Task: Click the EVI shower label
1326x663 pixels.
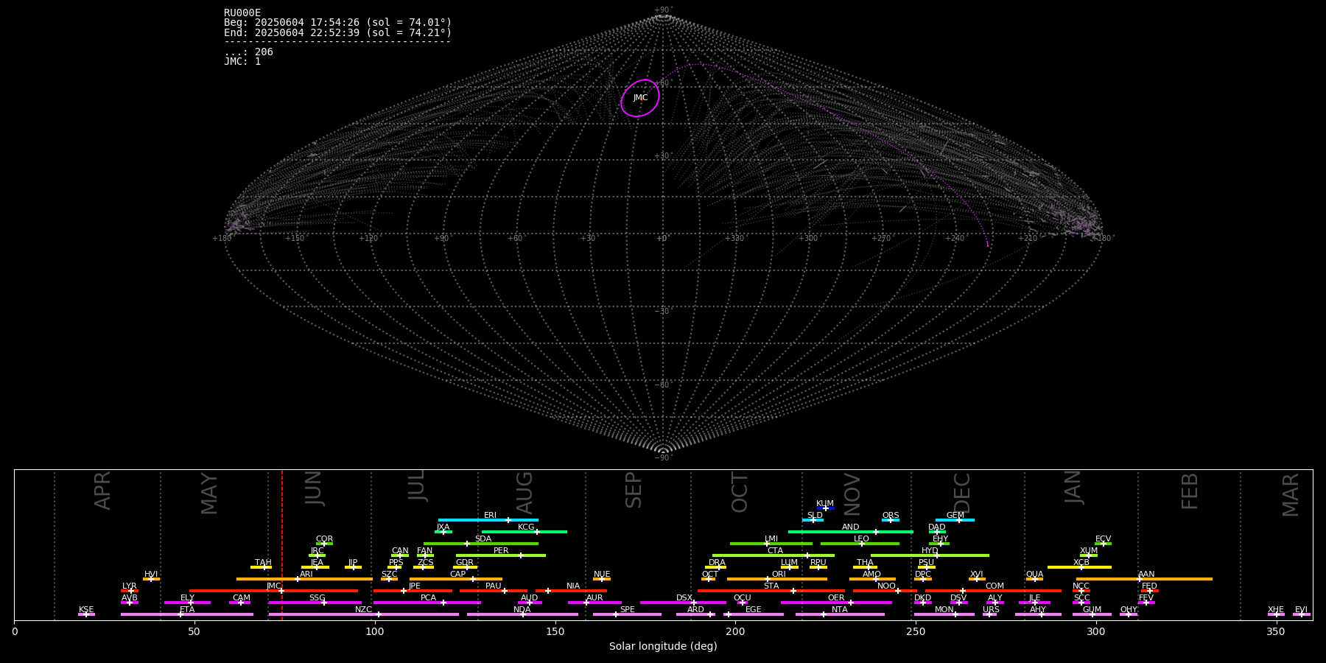Action: tap(1301, 610)
